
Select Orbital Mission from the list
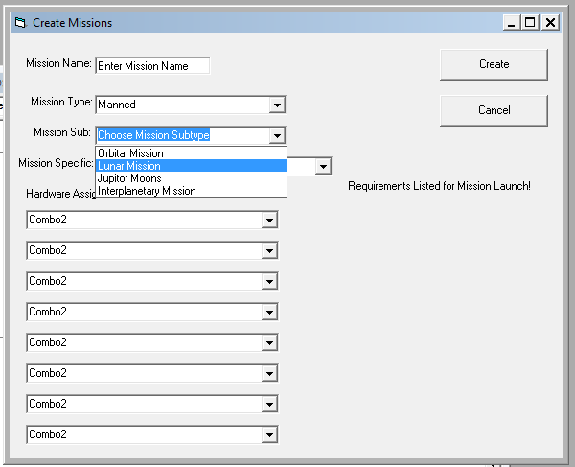[191, 153]
